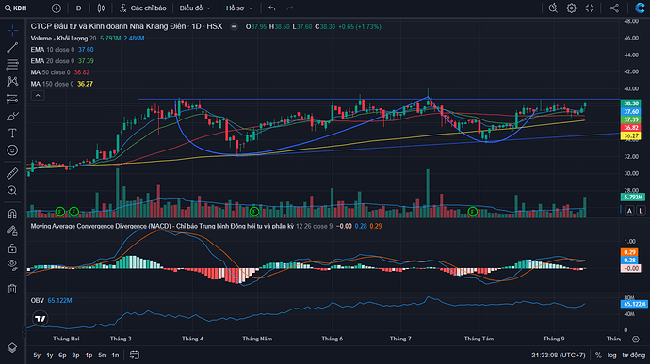Click the timezone clock 21:33:08 (UTC+7)

tap(559, 355)
